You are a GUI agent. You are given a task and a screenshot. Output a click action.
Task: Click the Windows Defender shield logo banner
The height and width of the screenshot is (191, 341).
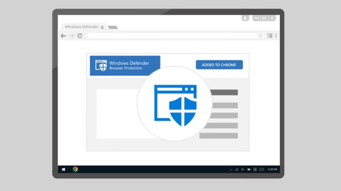[x=101, y=65]
